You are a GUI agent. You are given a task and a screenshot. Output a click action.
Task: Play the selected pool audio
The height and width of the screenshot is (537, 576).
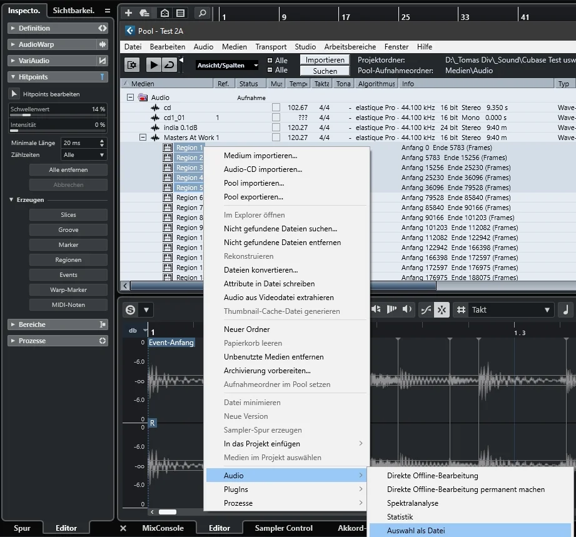(x=154, y=65)
